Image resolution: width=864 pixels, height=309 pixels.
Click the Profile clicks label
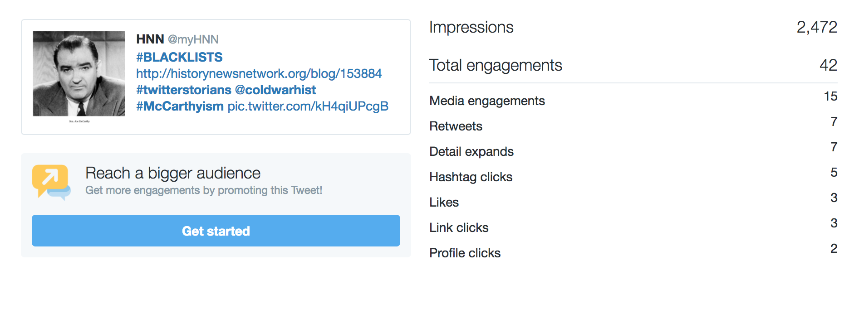pyautogui.click(x=465, y=253)
